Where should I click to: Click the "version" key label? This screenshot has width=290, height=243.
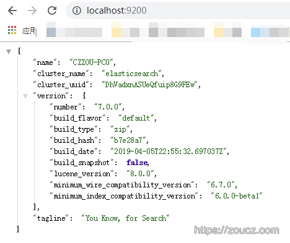(x=51, y=96)
